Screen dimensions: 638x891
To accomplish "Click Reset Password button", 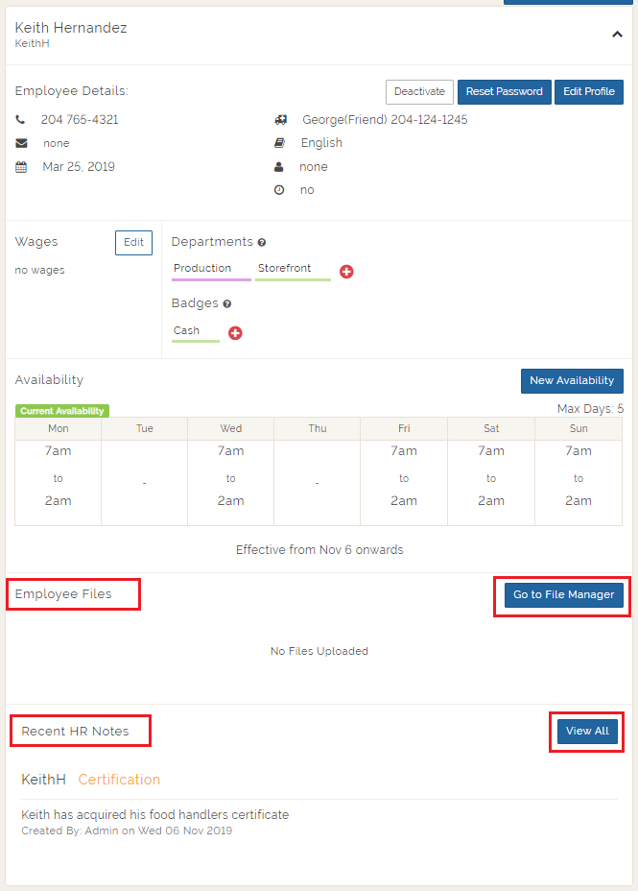I will pos(504,92).
